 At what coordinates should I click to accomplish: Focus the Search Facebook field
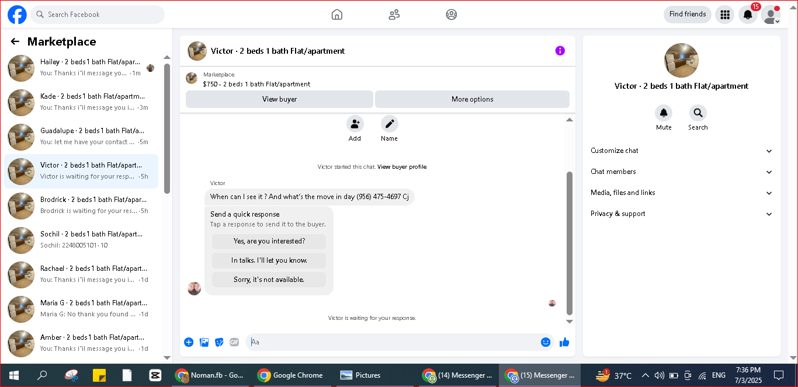pyautogui.click(x=98, y=15)
